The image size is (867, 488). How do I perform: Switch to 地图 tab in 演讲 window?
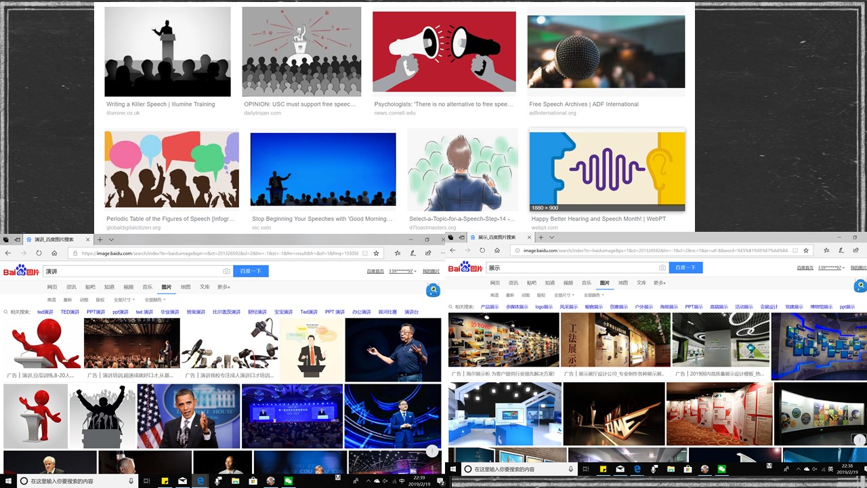[186, 287]
